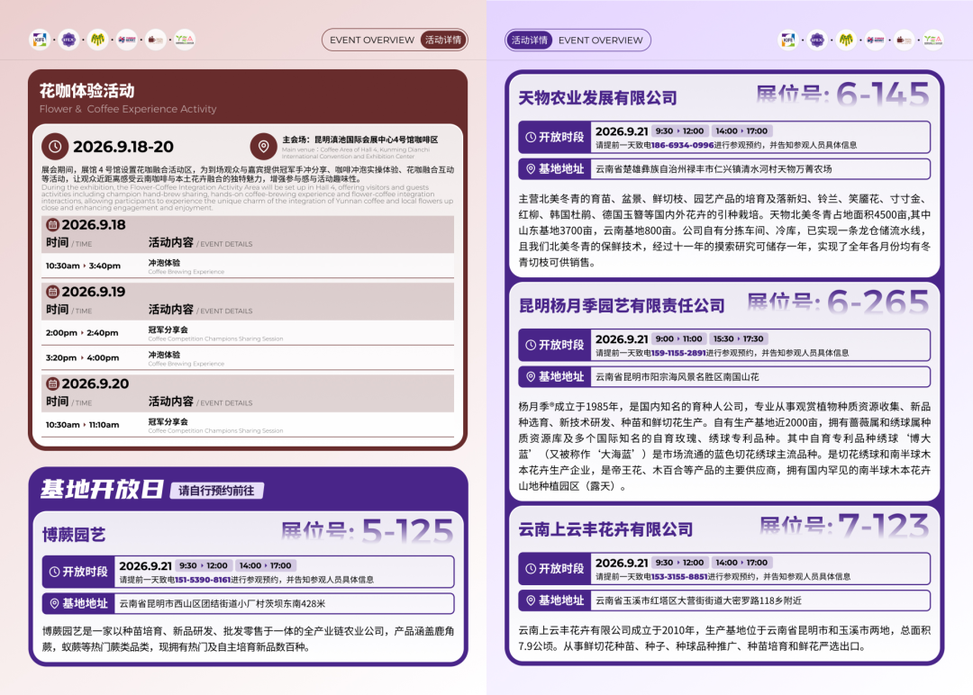Click the location pin icon beside 主会场

(x=264, y=147)
